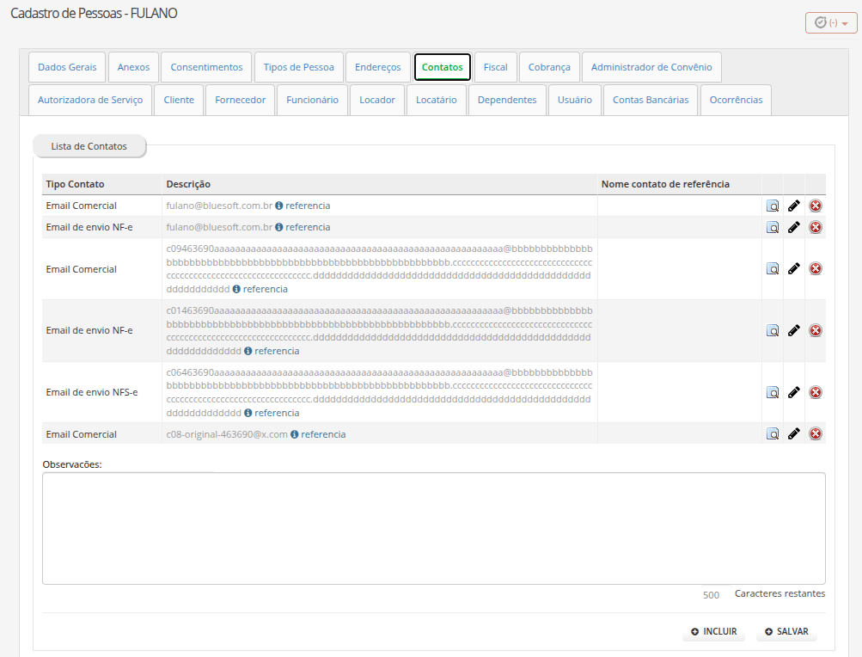Click referencia link in fulano Email de envio NF-e row
862x657 pixels.
point(308,227)
